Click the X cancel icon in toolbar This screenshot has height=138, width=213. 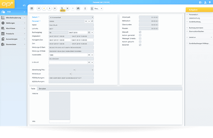click(67, 8)
